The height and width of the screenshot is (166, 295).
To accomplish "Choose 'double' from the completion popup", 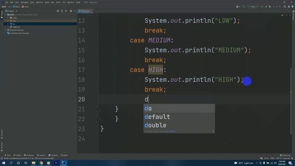I will tap(179, 125).
